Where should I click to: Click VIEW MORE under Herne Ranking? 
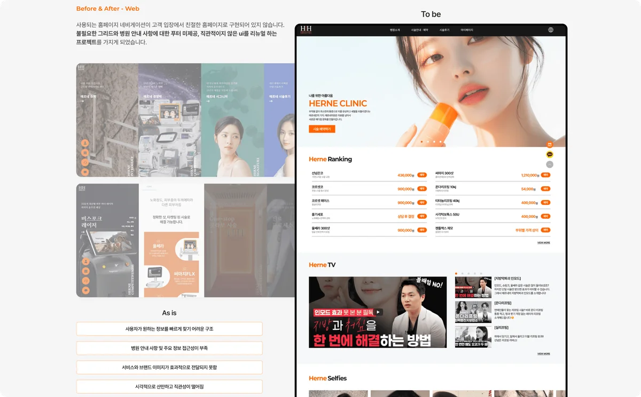coord(543,242)
